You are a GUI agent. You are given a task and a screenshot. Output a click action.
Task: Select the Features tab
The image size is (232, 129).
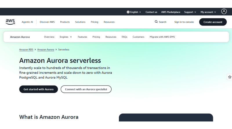click(x=82, y=37)
